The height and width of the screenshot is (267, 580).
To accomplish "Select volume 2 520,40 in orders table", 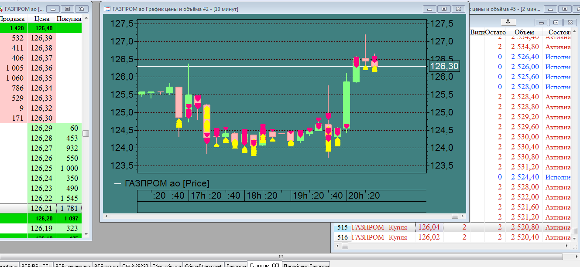I will click(524, 237).
